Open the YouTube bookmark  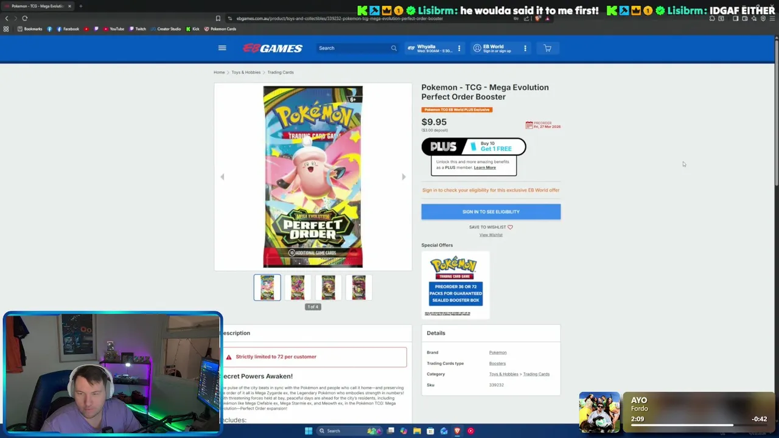[x=114, y=29]
